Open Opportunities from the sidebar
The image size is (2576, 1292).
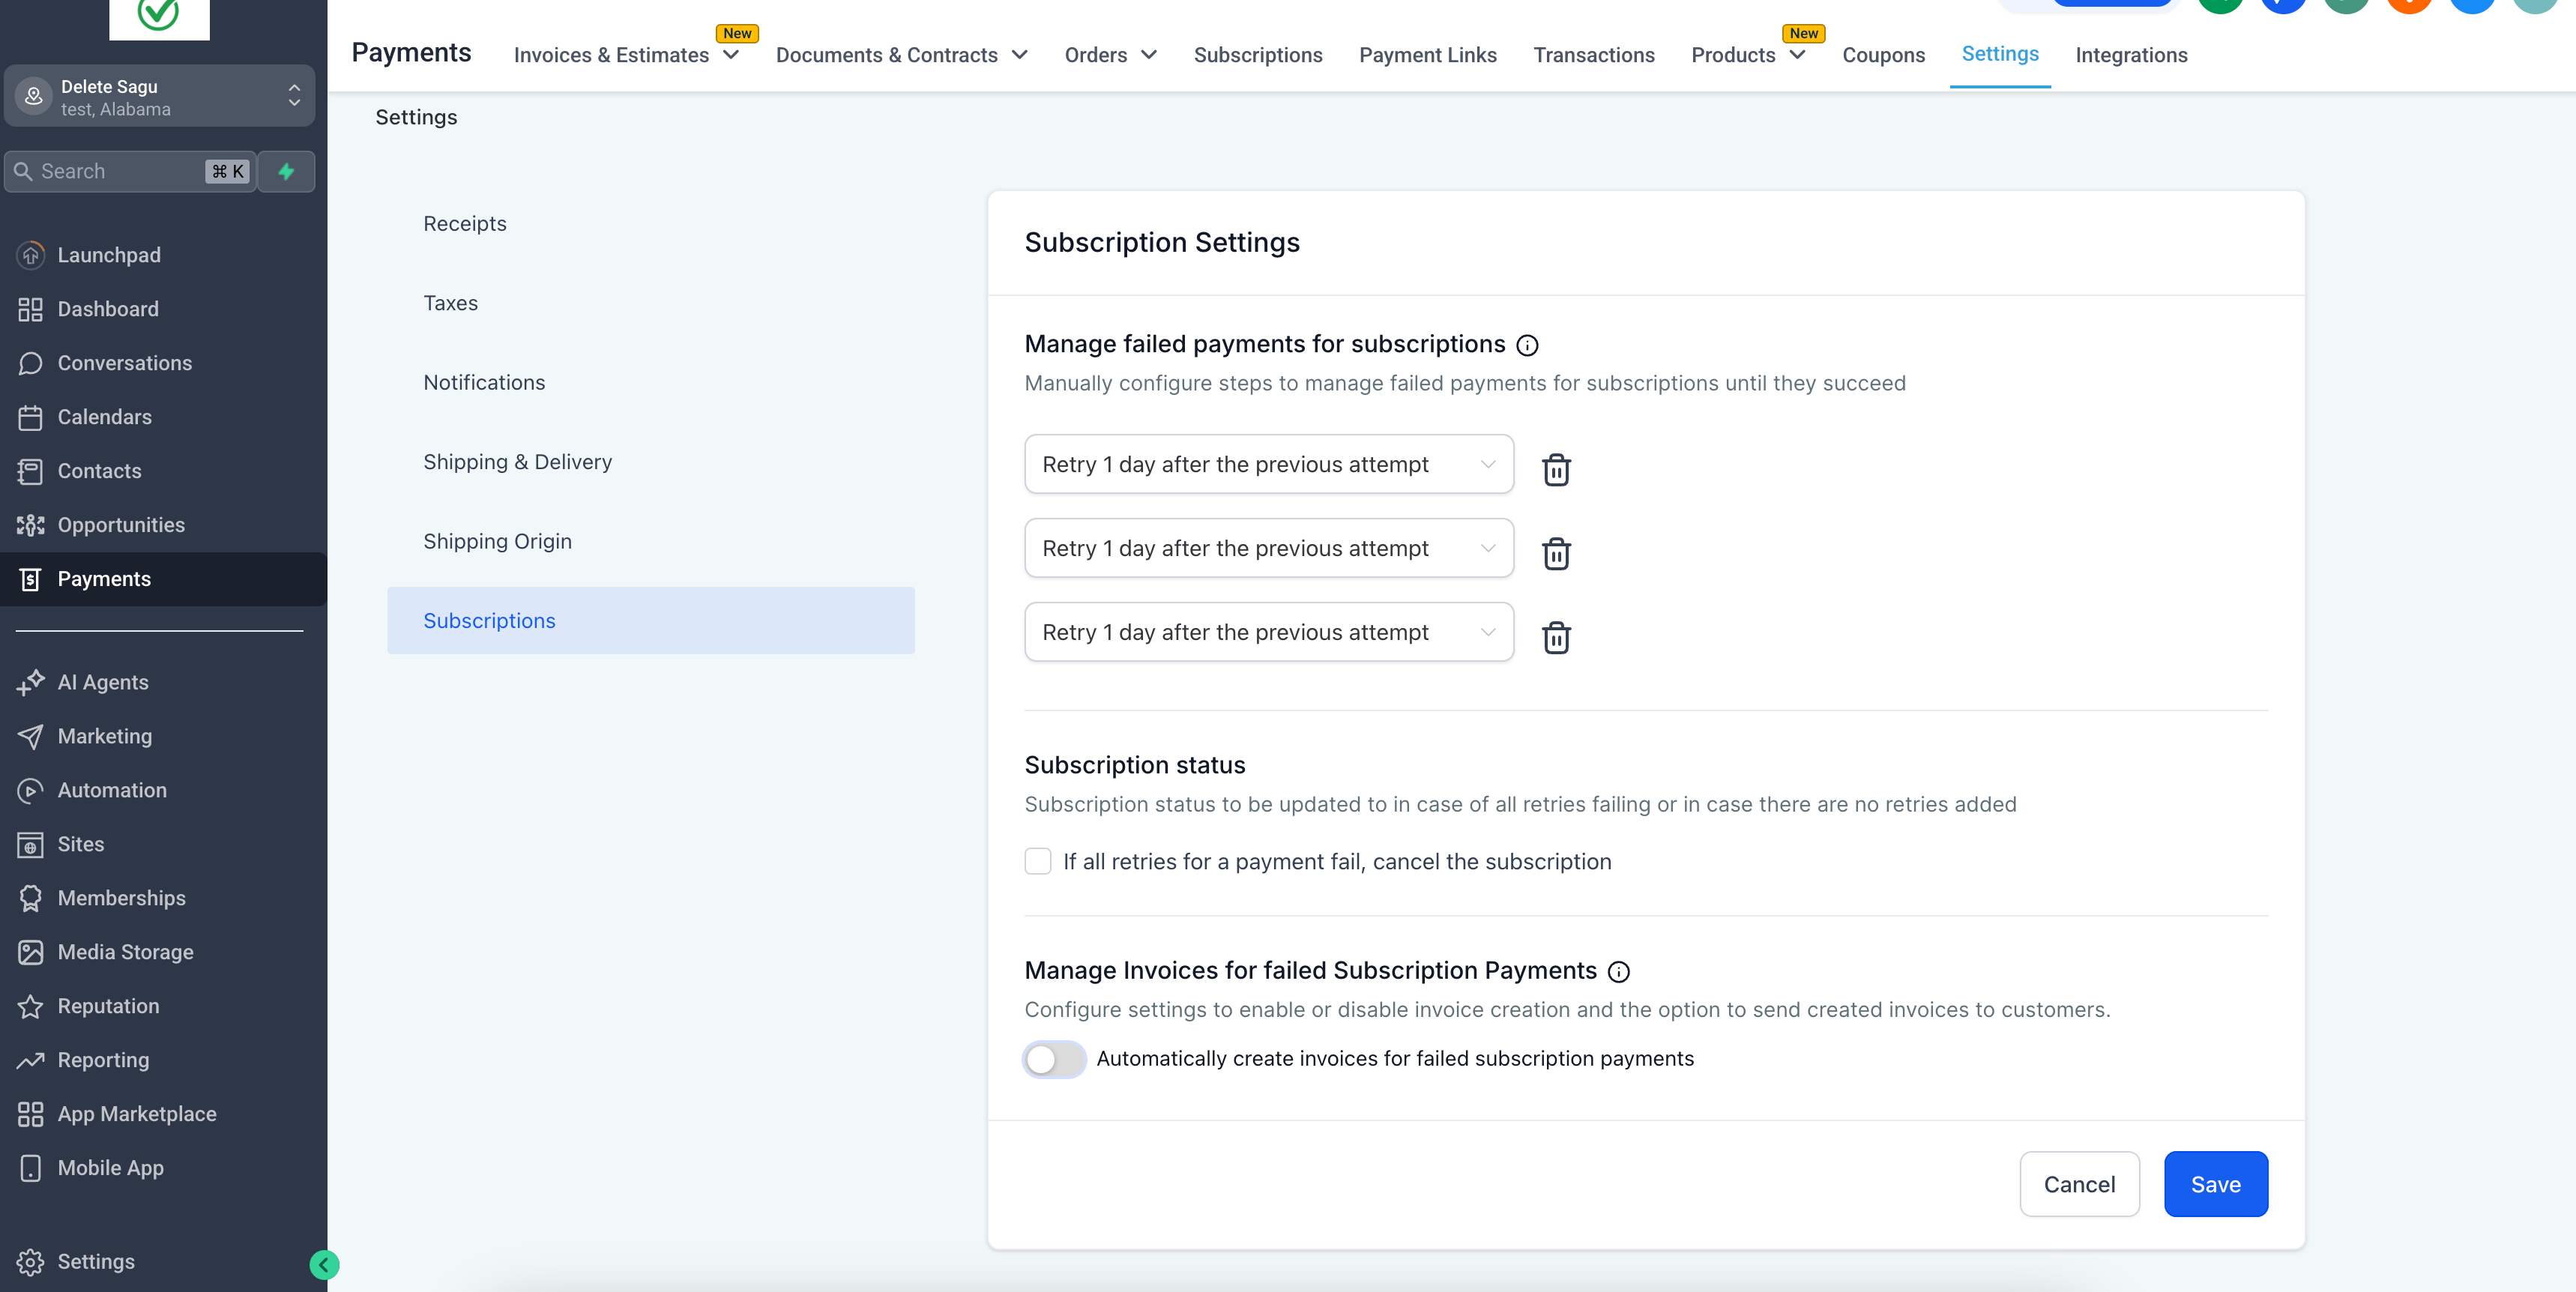(120, 525)
